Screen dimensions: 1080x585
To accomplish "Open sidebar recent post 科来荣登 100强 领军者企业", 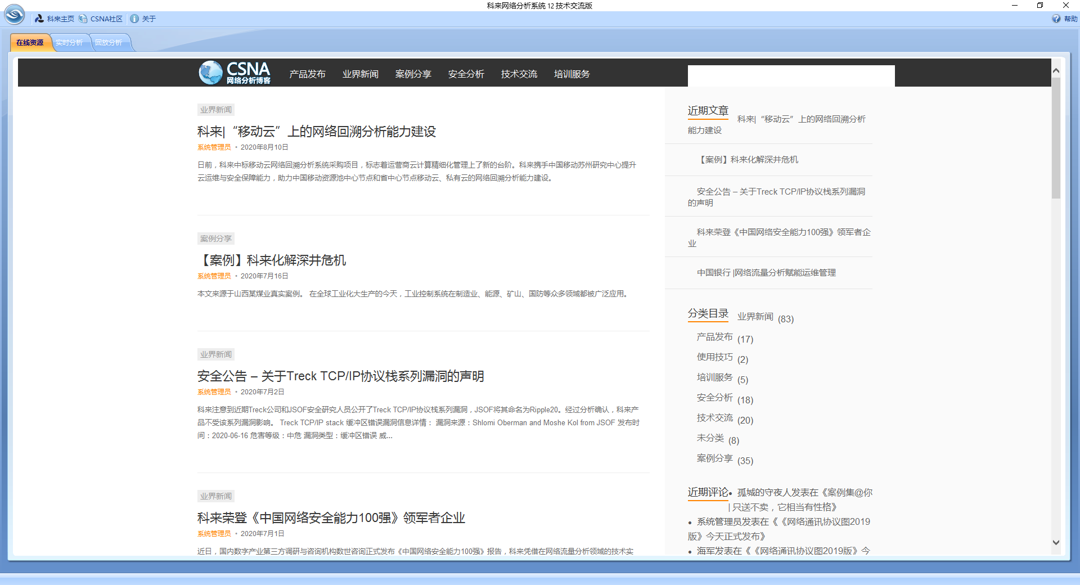I will 779,237.
